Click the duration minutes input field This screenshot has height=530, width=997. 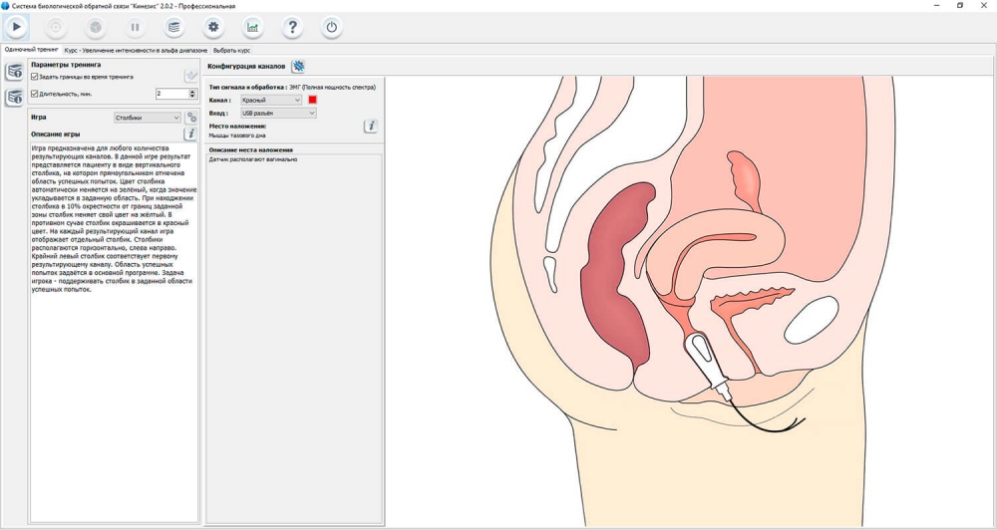[171, 94]
